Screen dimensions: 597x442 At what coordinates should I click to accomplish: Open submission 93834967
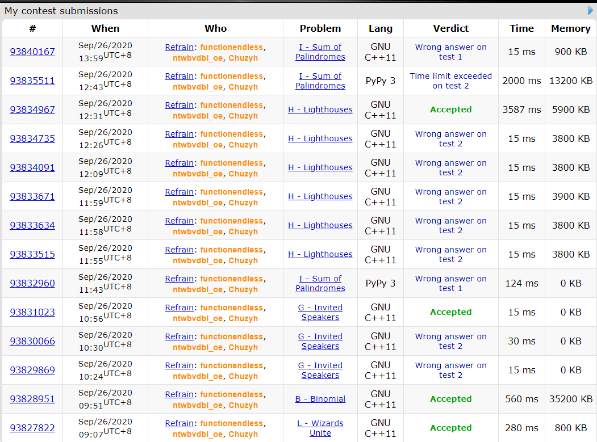[32, 110]
